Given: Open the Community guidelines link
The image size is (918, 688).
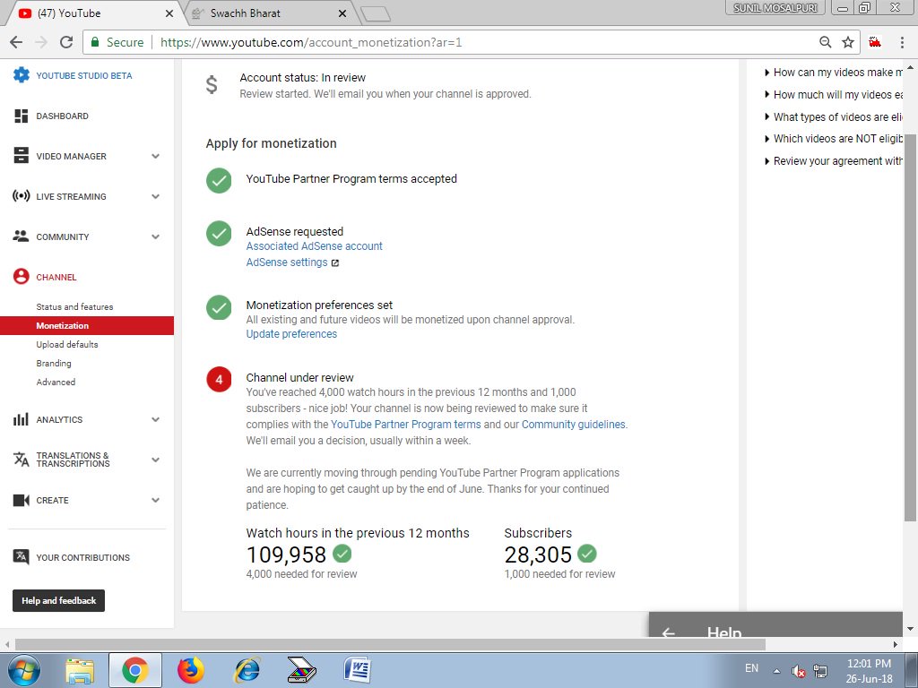Looking at the screenshot, I should click(573, 425).
